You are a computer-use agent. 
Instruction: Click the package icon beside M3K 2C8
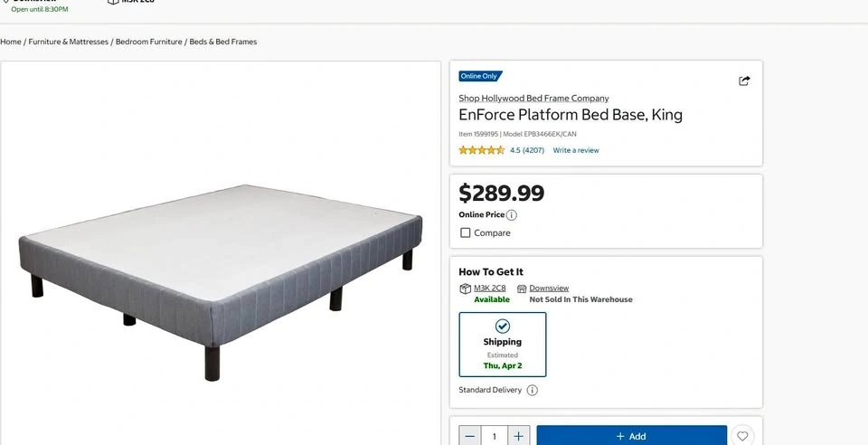tap(466, 289)
